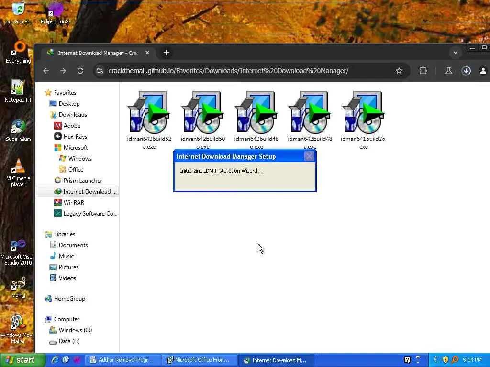Viewport: 490px width, 367px height.
Task: Open Downloads in the sidebar
Action: pyautogui.click(x=68, y=115)
